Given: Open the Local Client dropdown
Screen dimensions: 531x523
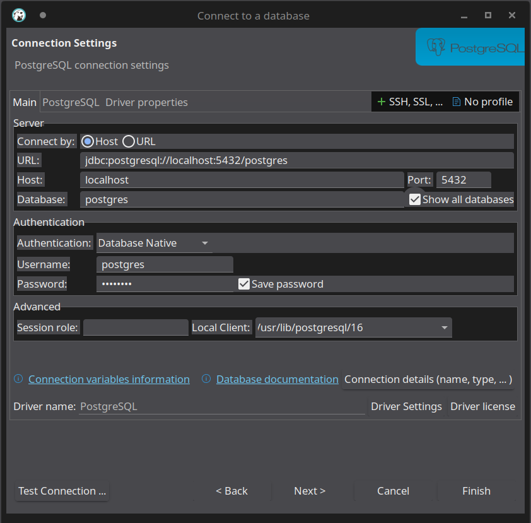Looking at the screenshot, I should pyautogui.click(x=354, y=327).
